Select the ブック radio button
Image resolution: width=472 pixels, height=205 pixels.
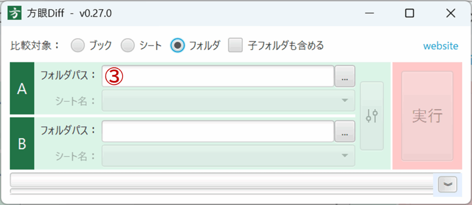(x=78, y=45)
